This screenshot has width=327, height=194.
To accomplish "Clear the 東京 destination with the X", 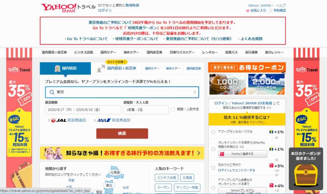I will pyautogui.click(x=194, y=92).
